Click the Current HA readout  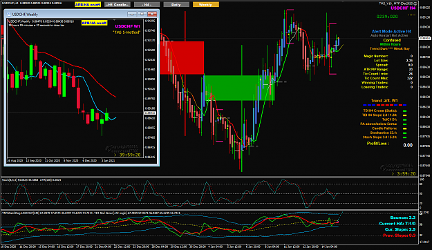point(397,224)
